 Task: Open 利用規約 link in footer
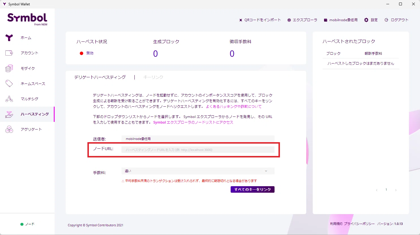coord(336,224)
